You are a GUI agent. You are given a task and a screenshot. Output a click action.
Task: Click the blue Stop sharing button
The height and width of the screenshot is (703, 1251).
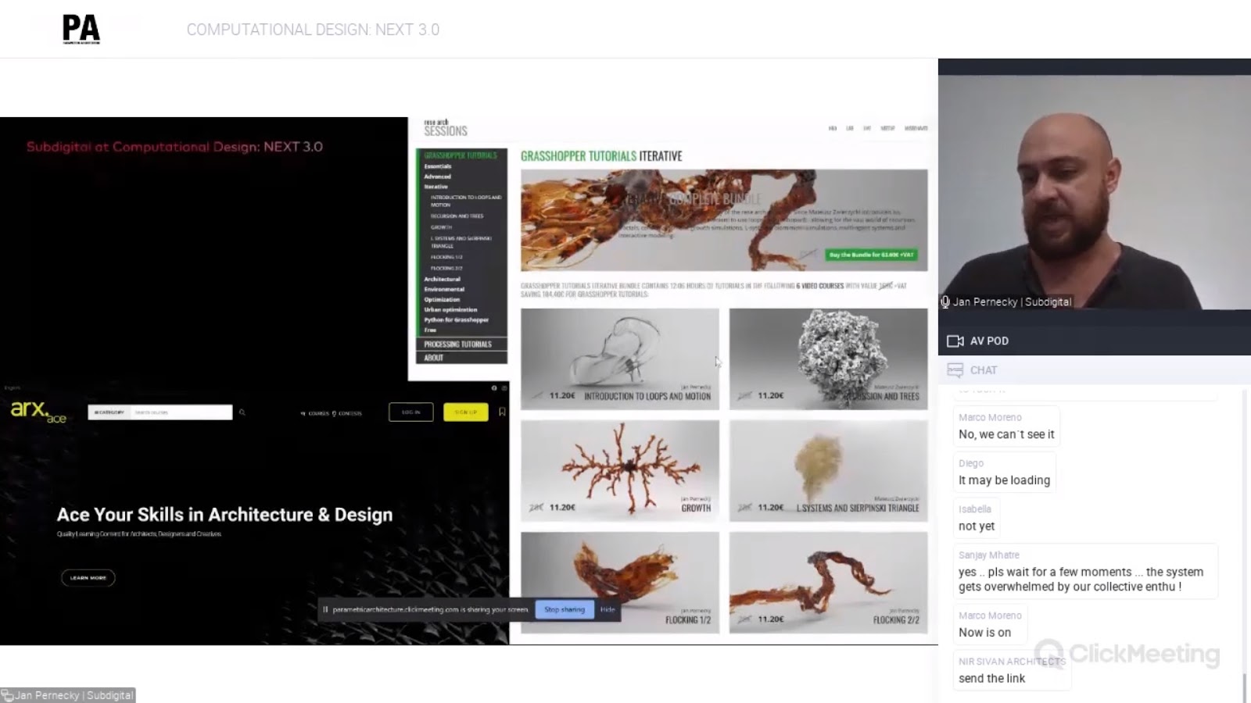565,610
